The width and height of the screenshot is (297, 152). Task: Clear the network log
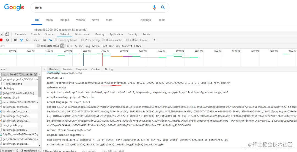tap(7, 40)
